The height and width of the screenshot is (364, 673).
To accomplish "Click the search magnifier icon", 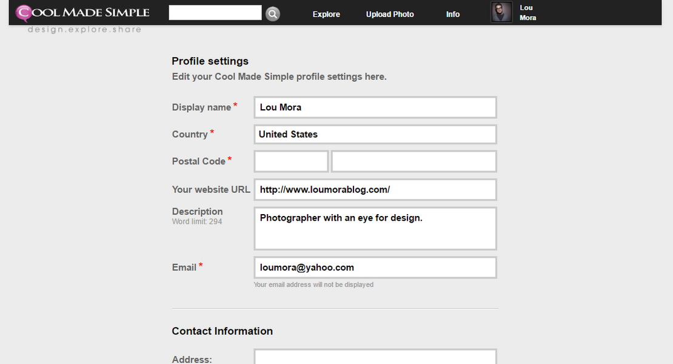I will point(273,14).
